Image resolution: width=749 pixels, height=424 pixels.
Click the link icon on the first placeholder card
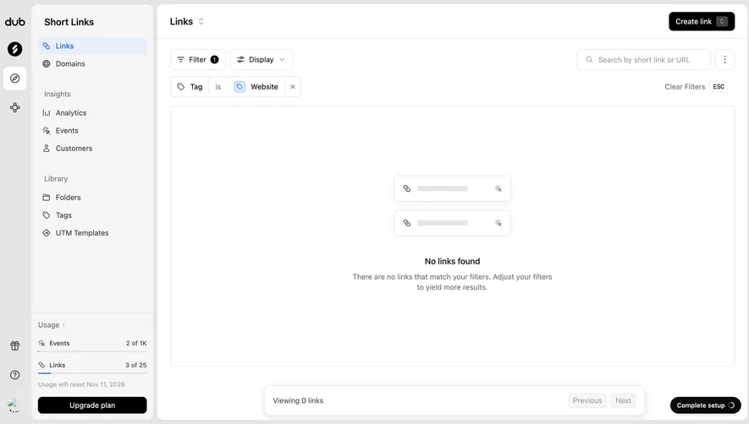[407, 189]
